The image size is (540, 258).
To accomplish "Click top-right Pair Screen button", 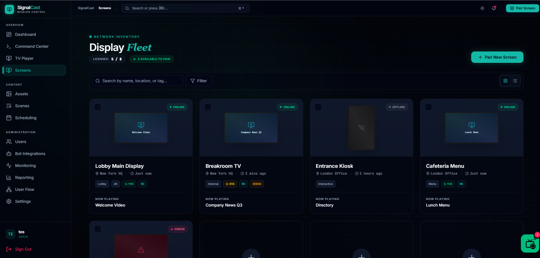I will click(522, 8).
